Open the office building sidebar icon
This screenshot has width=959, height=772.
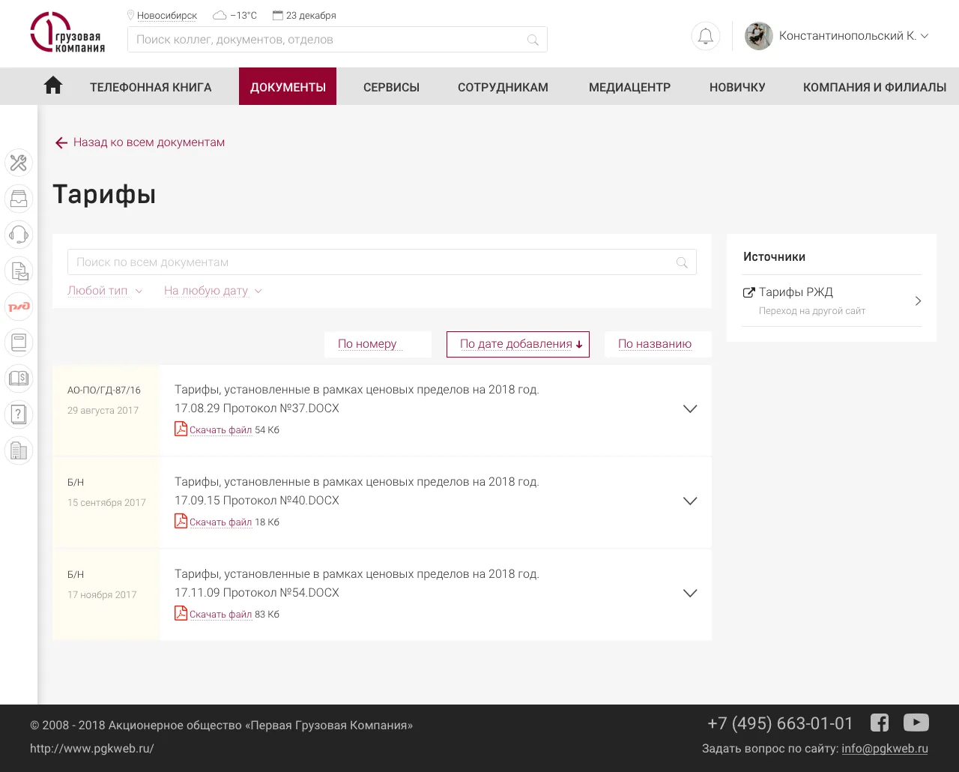pyautogui.click(x=19, y=450)
